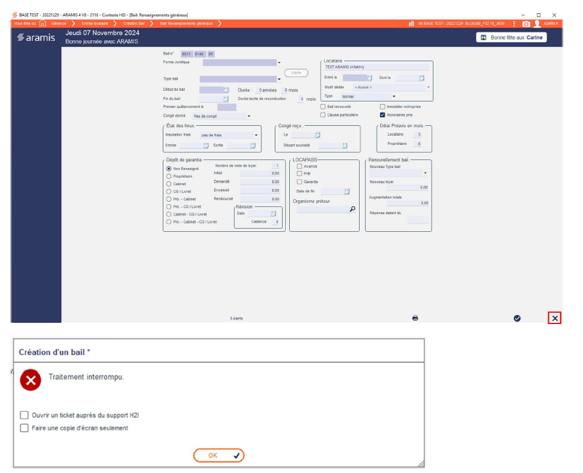Check the Bail renouvelé checkbox

(x=323, y=106)
